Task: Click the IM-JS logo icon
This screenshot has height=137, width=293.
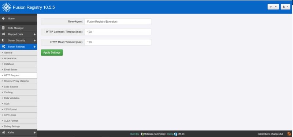Action: click(x=176, y=134)
